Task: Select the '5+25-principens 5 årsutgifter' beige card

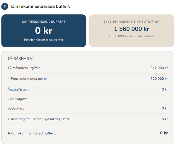Action: coord(132,31)
